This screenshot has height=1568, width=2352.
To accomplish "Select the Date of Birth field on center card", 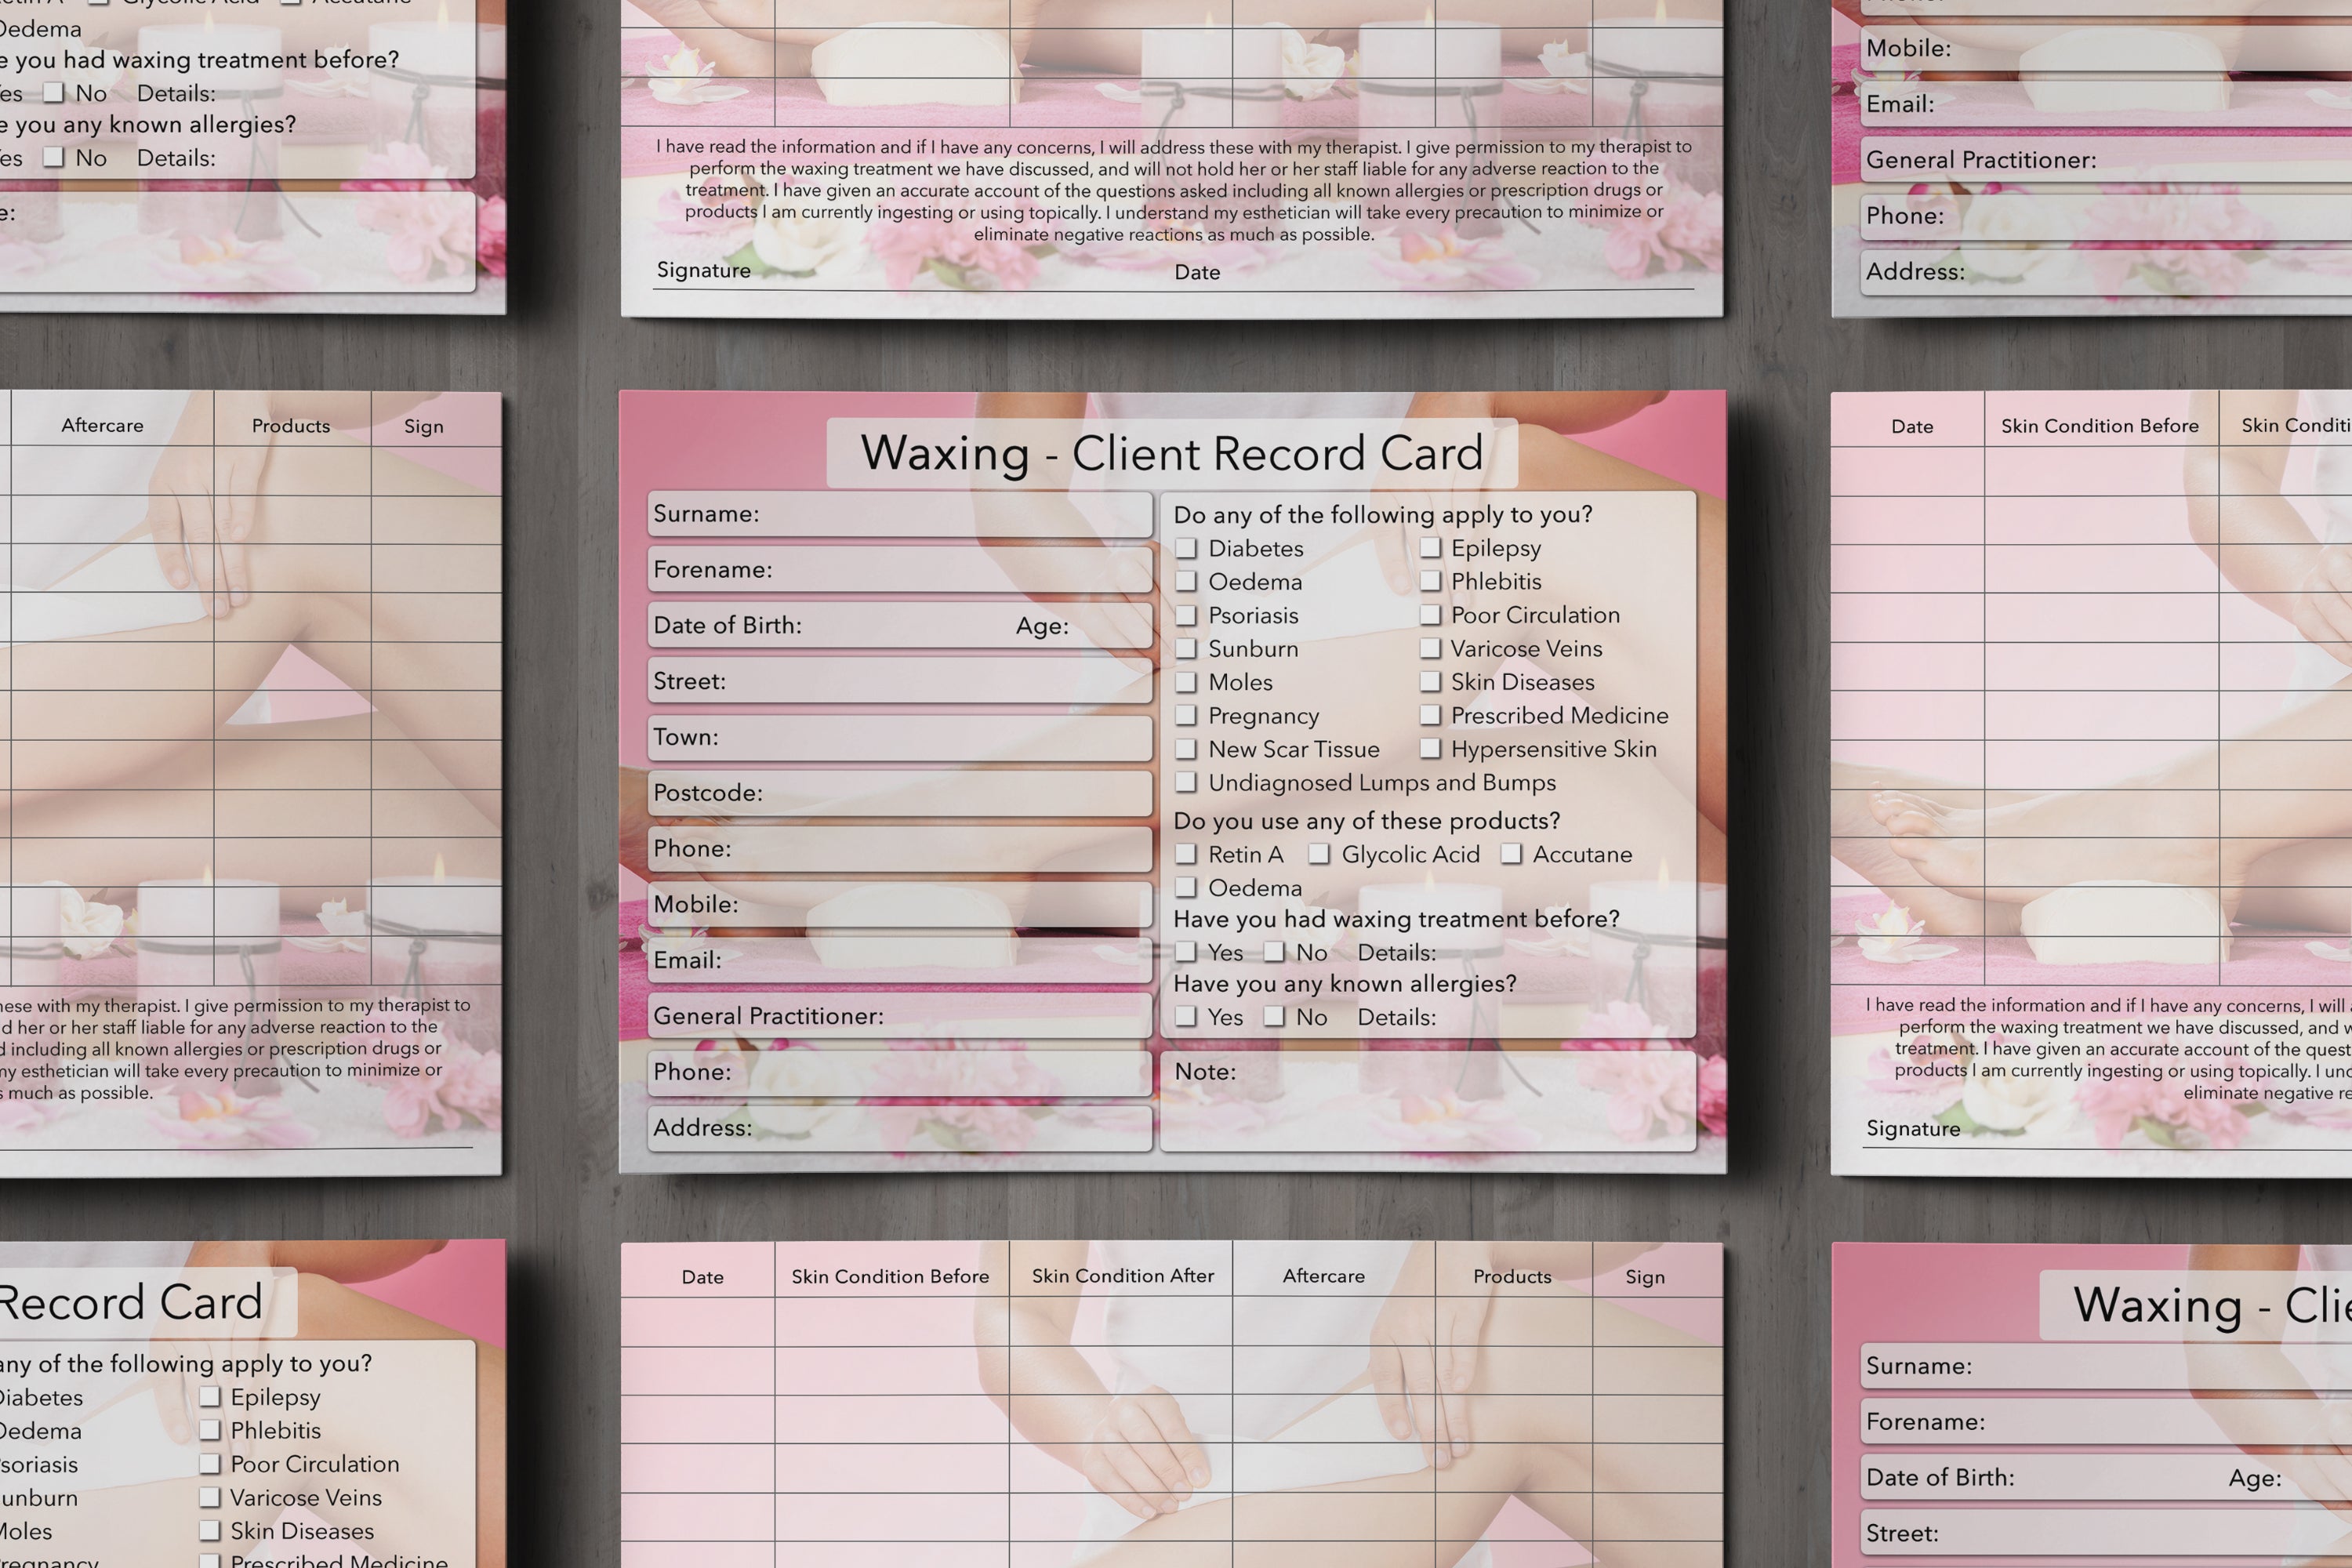I will [x=900, y=625].
